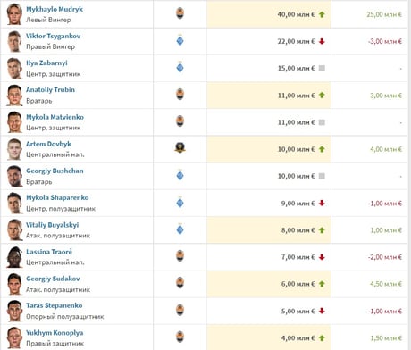
Task: Open Mykola Shaparenko player profile
Action: [x=57, y=197]
